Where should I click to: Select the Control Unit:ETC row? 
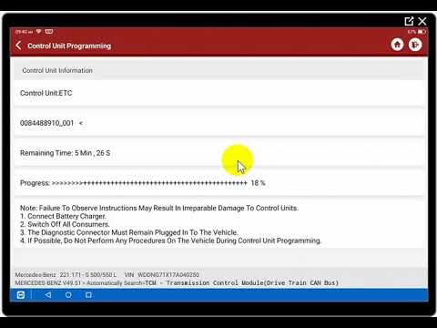[218, 93]
